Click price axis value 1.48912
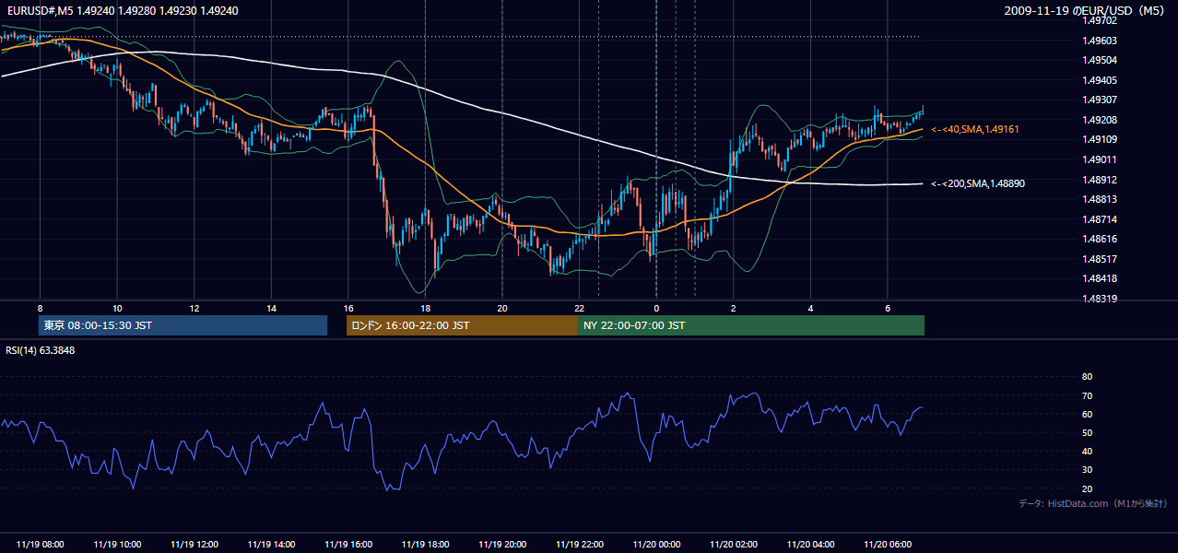Image resolution: width=1178 pixels, height=553 pixels. coord(1101,180)
